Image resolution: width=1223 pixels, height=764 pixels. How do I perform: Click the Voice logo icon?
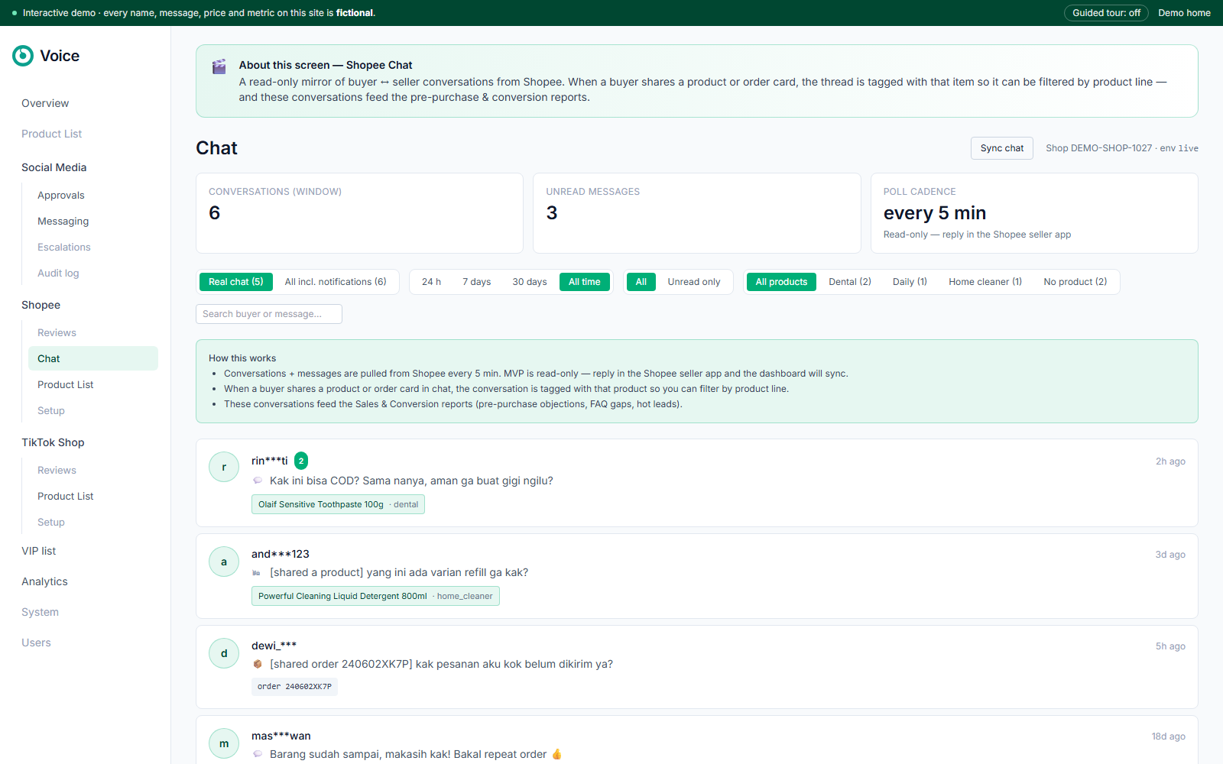click(x=23, y=56)
